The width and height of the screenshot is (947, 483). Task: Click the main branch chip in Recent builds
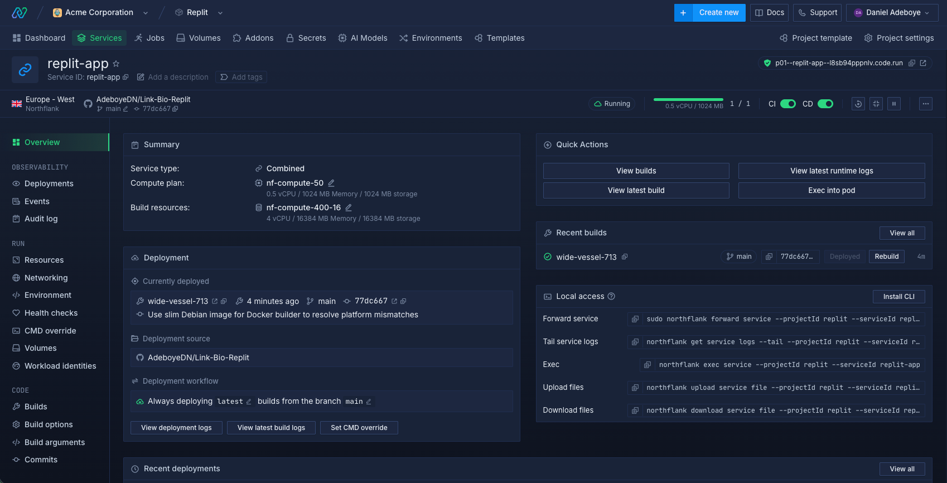[x=739, y=257]
